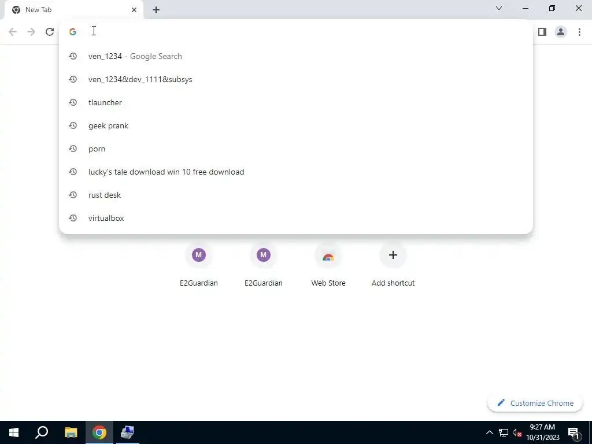This screenshot has width=592, height=444.
Task: Open the Chrome three-dot menu
Action: click(x=579, y=32)
